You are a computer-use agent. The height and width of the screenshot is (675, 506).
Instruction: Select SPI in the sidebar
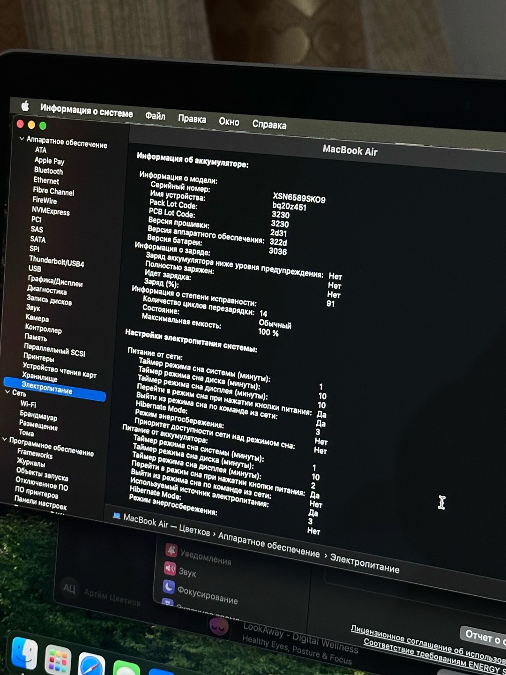click(x=35, y=249)
